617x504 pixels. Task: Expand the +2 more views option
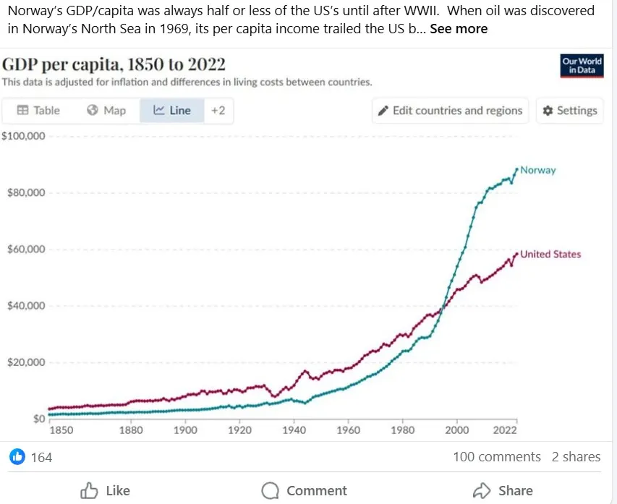218,111
